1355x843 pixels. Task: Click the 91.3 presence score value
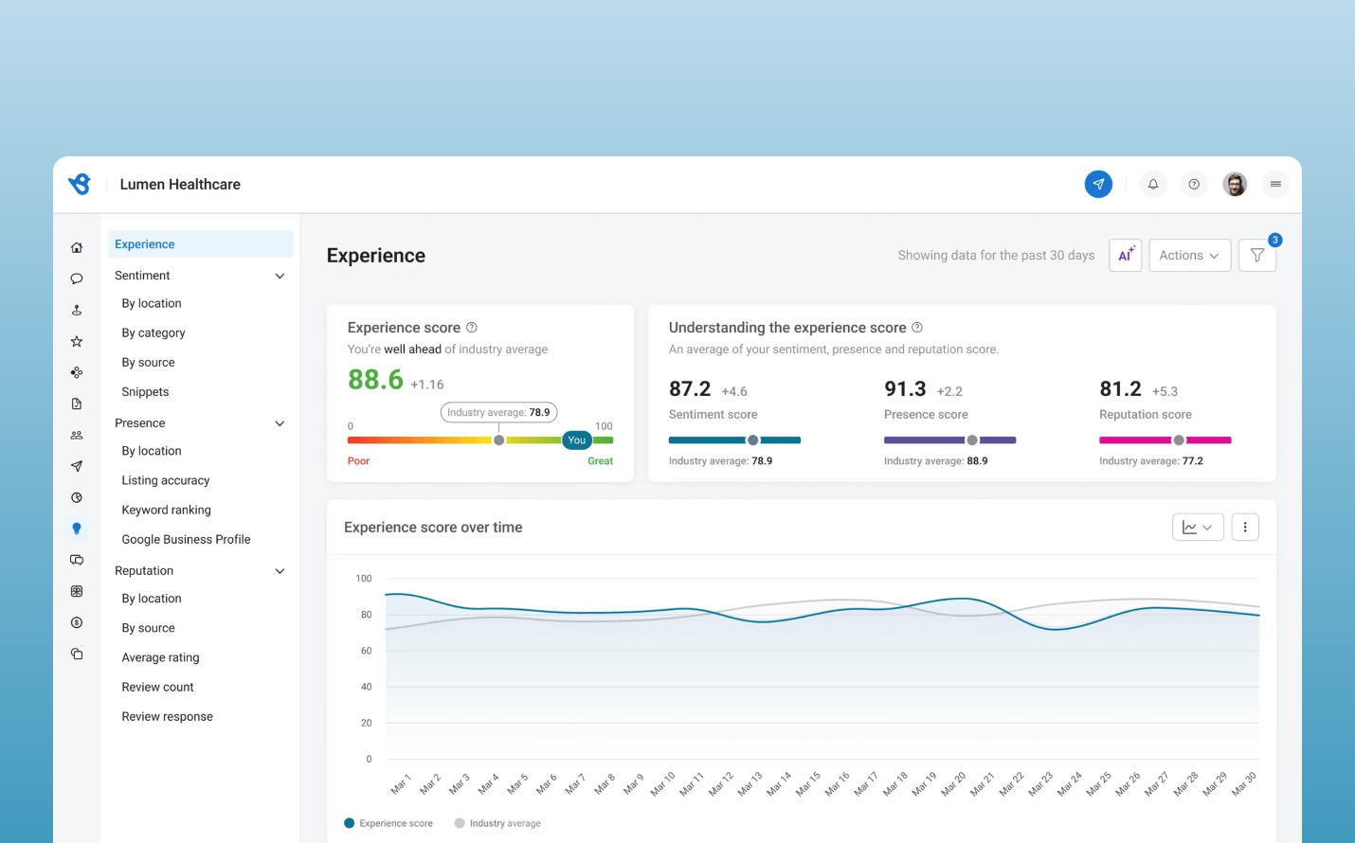905,389
